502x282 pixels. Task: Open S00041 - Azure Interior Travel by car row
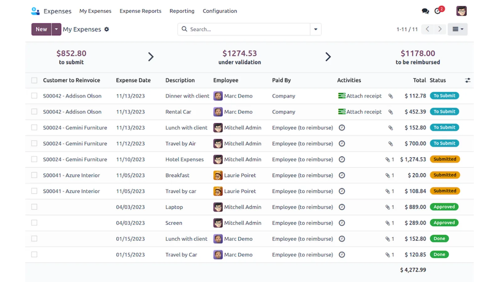tap(249, 191)
